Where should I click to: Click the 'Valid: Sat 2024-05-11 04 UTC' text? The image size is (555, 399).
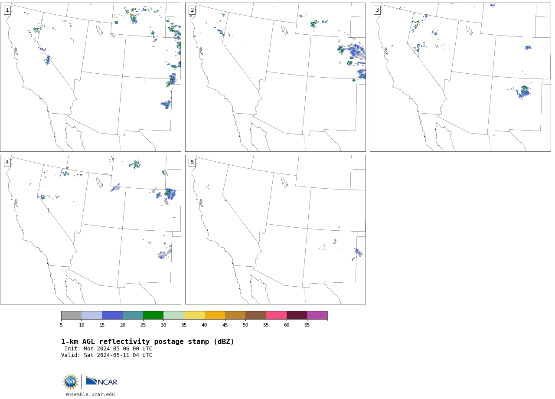107,355
